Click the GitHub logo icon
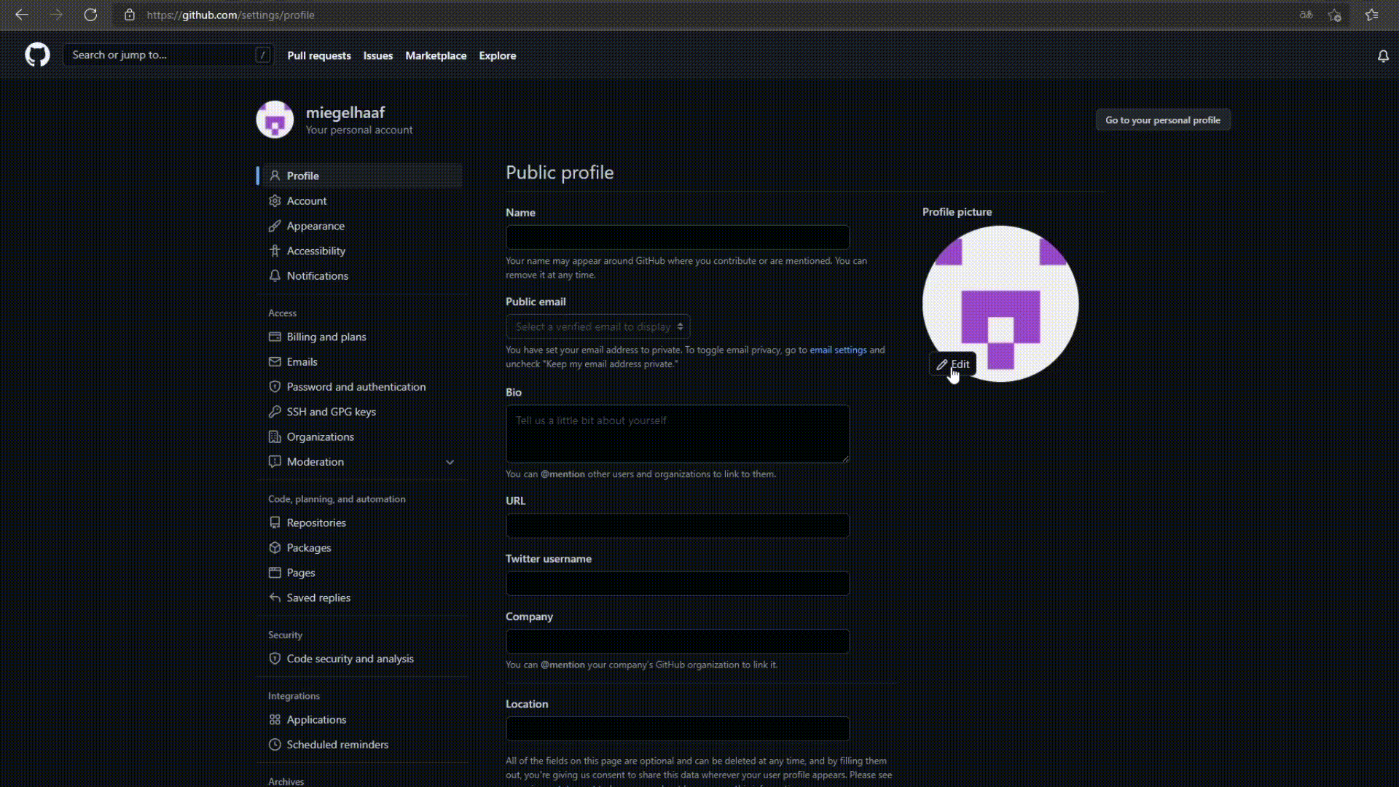This screenshot has width=1399, height=787. click(36, 55)
